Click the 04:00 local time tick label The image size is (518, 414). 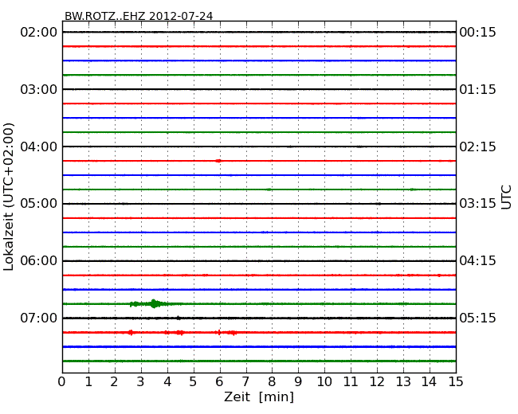(x=39, y=146)
